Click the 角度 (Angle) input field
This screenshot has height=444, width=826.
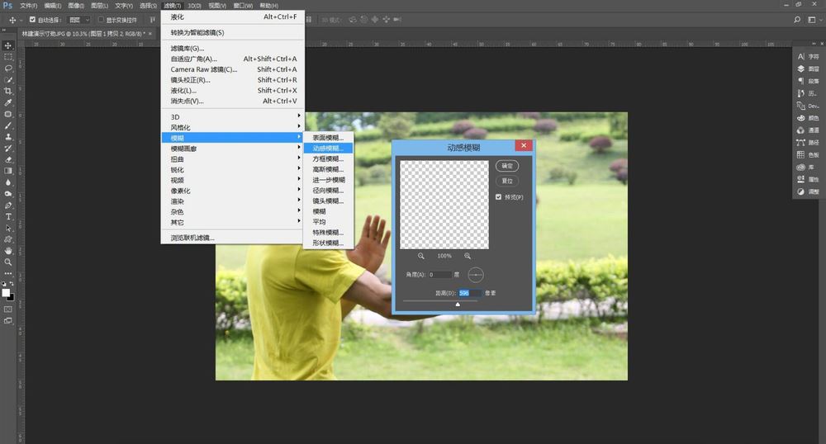point(440,275)
